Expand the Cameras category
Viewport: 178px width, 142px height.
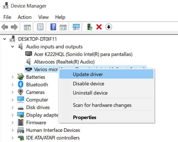point(13,92)
